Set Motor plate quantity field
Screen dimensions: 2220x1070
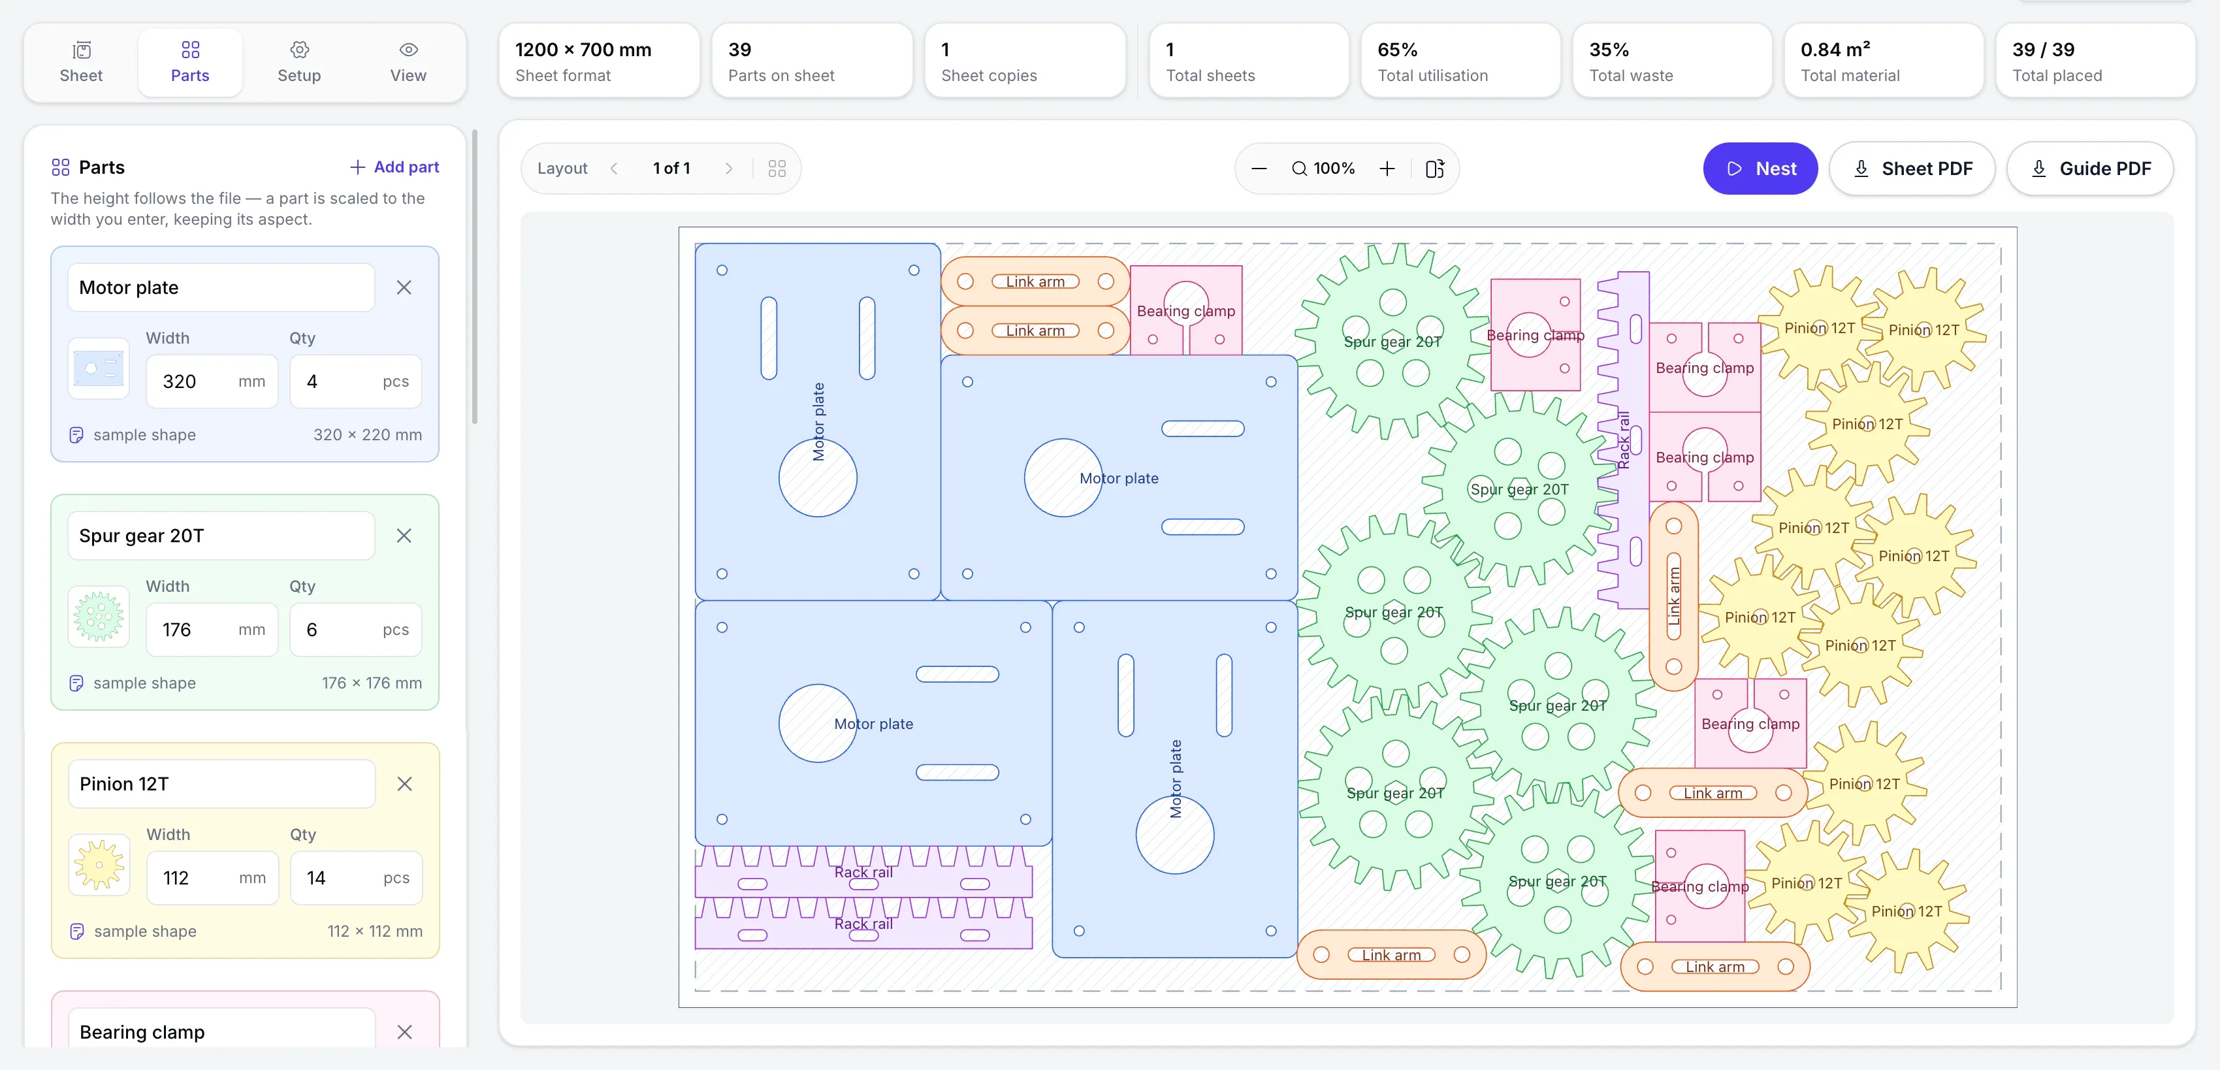point(356,381)
